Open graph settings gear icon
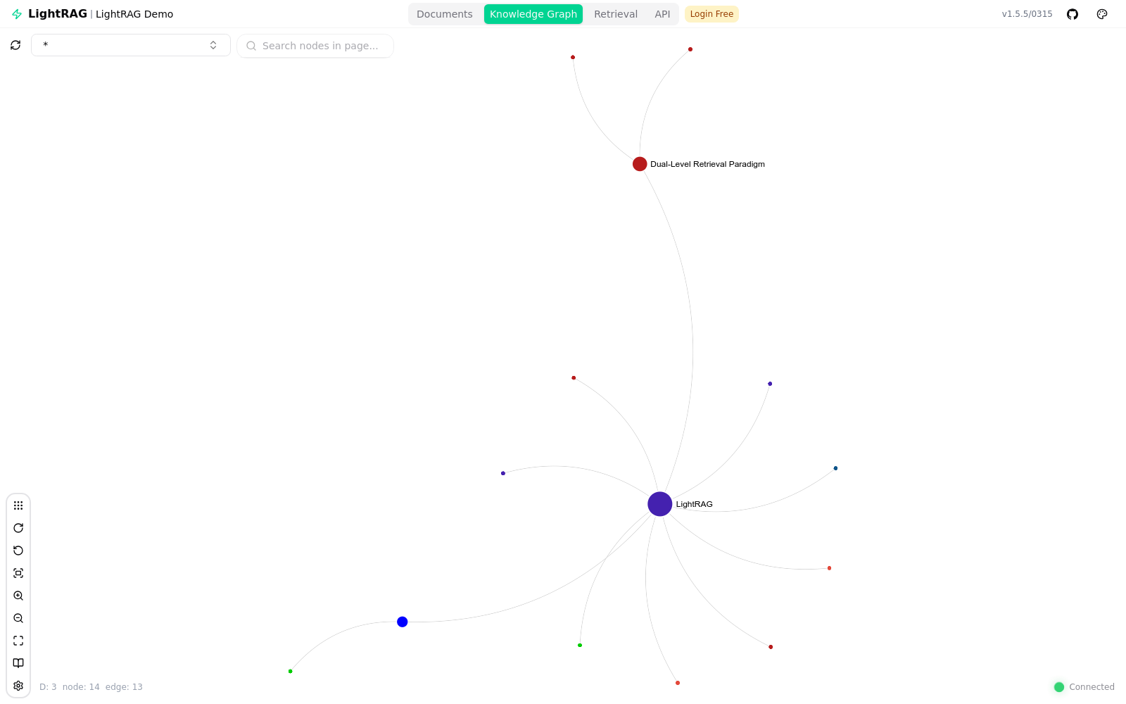 click(18, 686)
